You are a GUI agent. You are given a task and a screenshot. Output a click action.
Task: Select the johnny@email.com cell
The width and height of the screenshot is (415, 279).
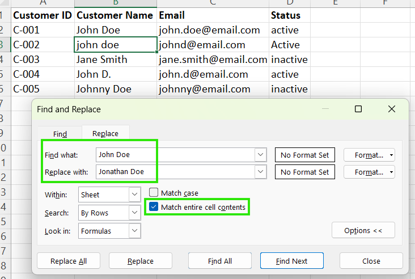point(213,89)
